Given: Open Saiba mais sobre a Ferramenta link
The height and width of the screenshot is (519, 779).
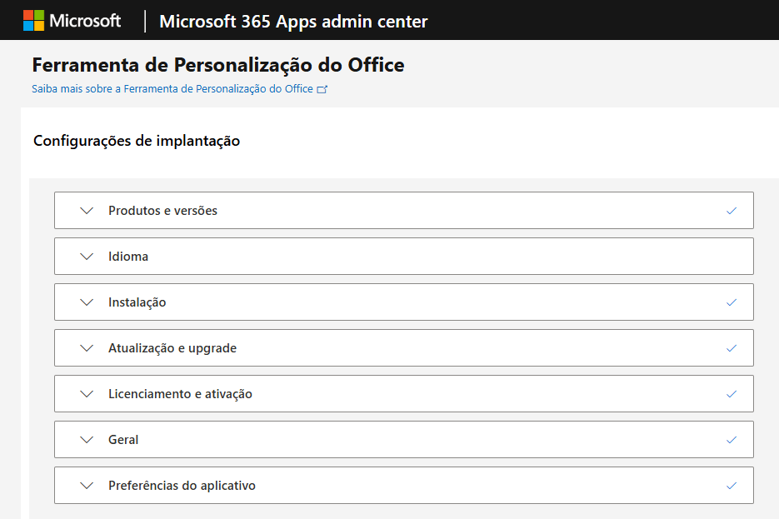Looking at the screenshot, I should click(x=172, y=89).
